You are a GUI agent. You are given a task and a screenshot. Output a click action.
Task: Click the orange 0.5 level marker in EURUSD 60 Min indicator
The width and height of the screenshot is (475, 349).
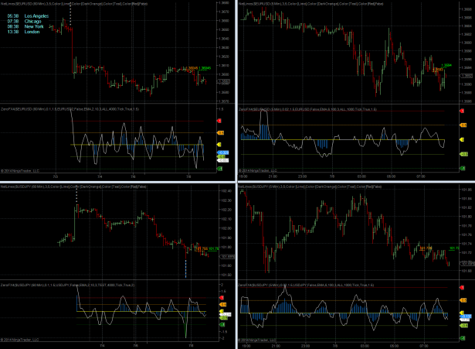(220, 132)
